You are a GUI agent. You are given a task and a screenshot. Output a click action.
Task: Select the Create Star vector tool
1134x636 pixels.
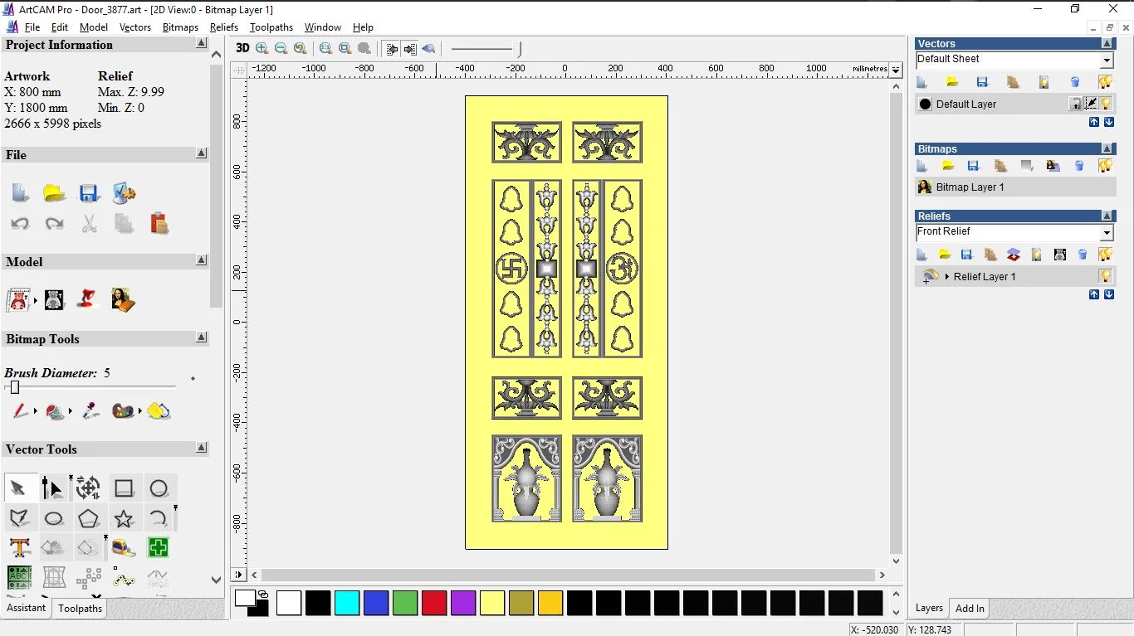124,519
